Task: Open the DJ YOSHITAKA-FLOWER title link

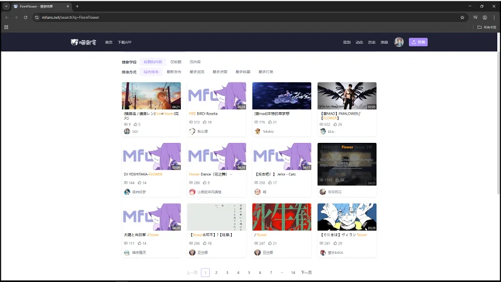Action: (x=143, y=174)
